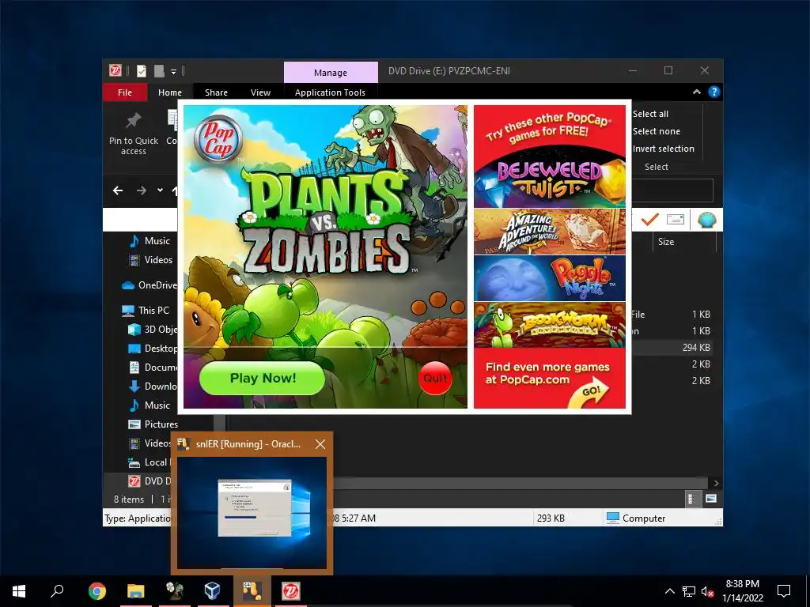Switch to large icons view layout
The image size is (810, 607).
[711, 499]
